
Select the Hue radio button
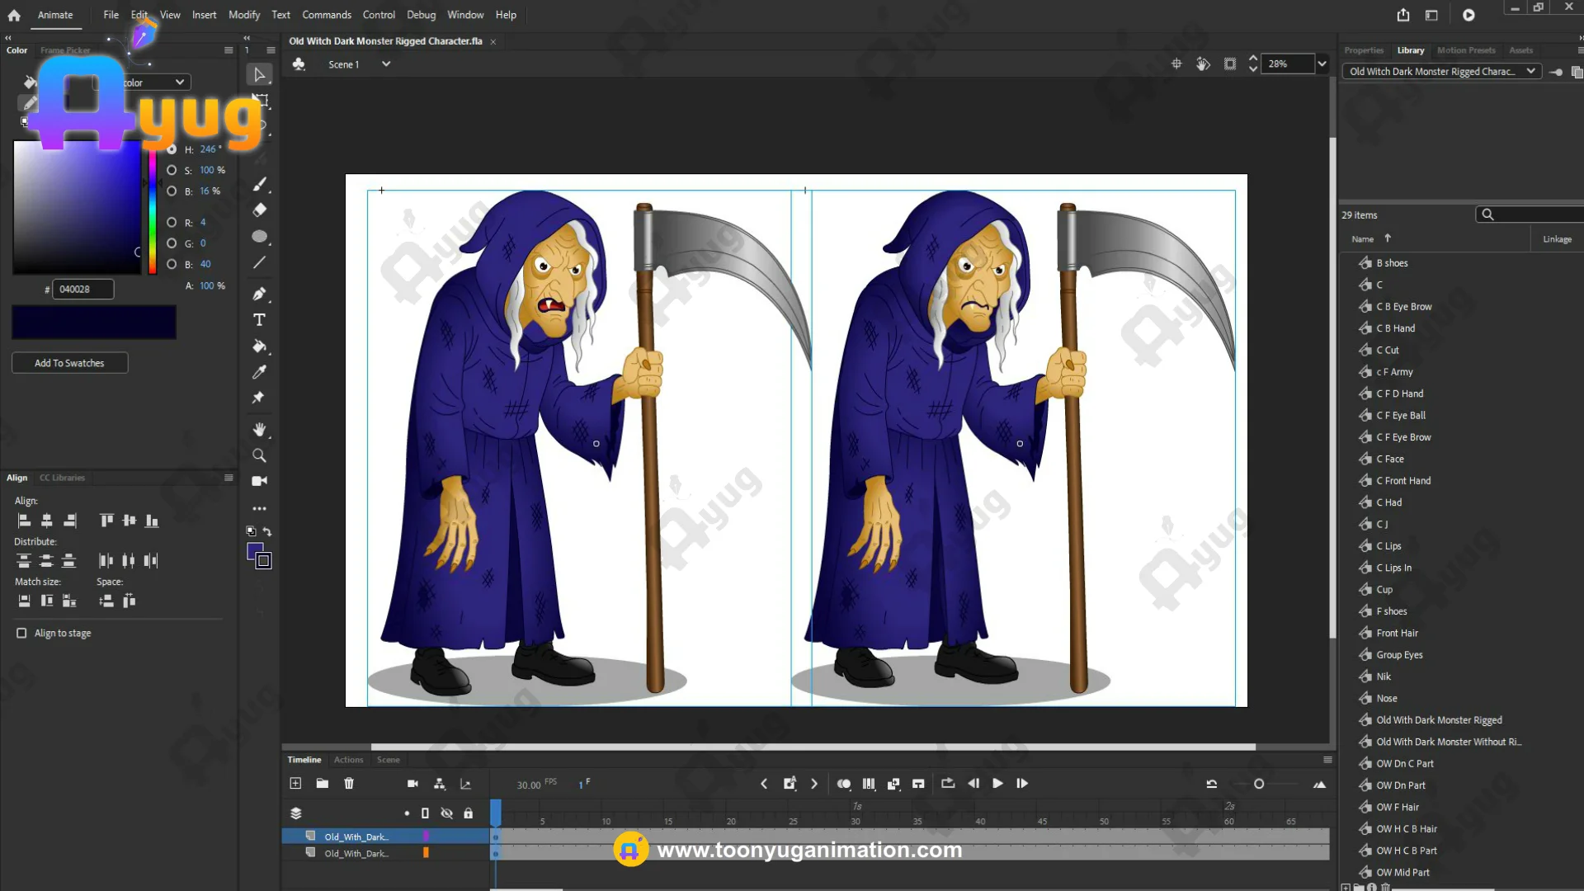[172, 149]
